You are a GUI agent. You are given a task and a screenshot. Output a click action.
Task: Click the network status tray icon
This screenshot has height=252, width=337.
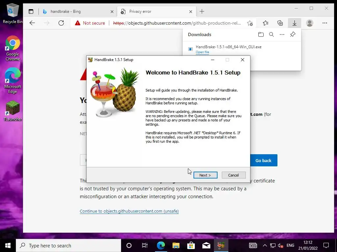pyautogui.click(x=273, y=245)
